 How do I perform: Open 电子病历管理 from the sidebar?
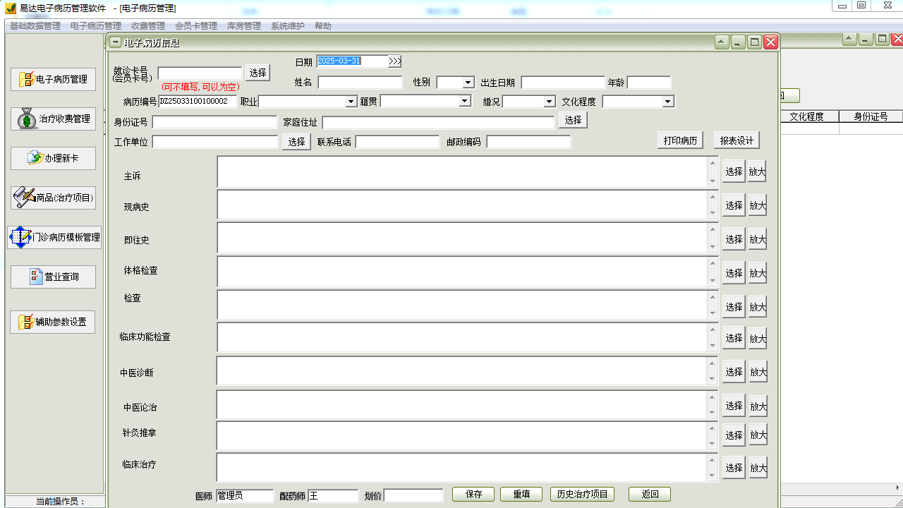[x=53, y=79]
